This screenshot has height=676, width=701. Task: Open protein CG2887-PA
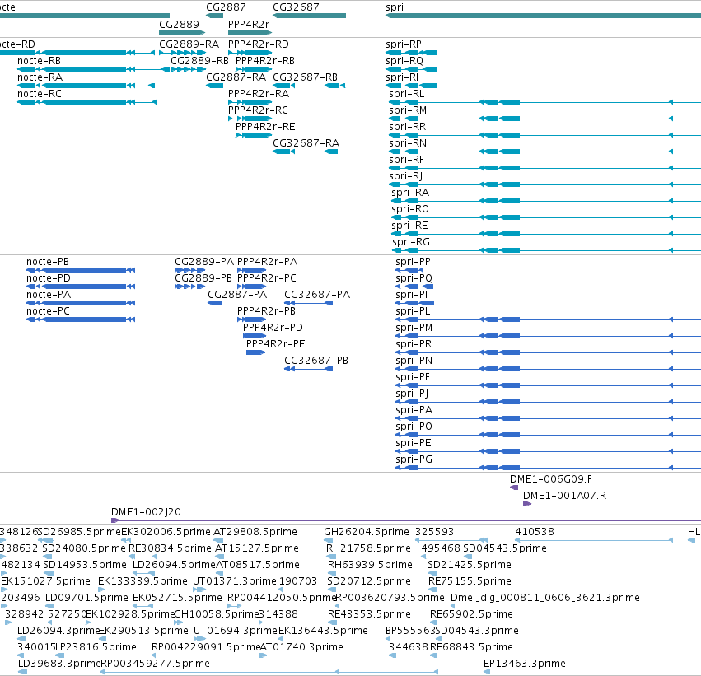[x=237, y=295]
